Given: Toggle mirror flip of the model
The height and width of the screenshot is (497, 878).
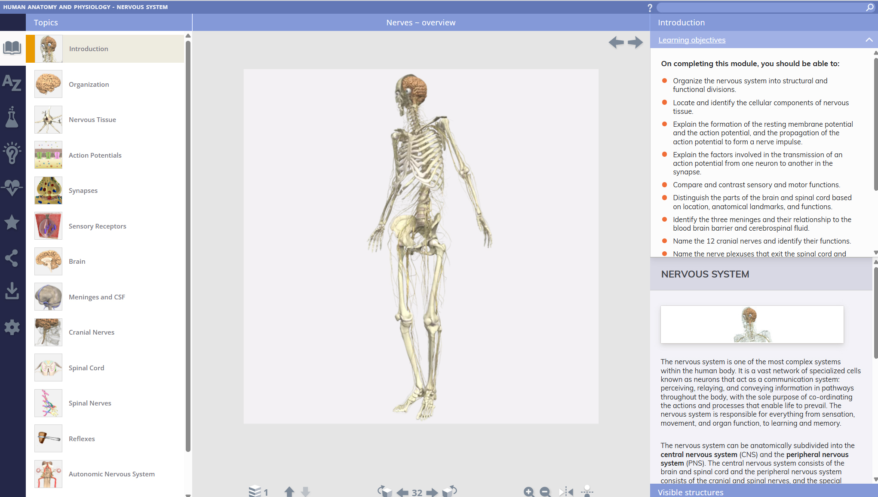Looking at the screenshot, I should [566, 491].
